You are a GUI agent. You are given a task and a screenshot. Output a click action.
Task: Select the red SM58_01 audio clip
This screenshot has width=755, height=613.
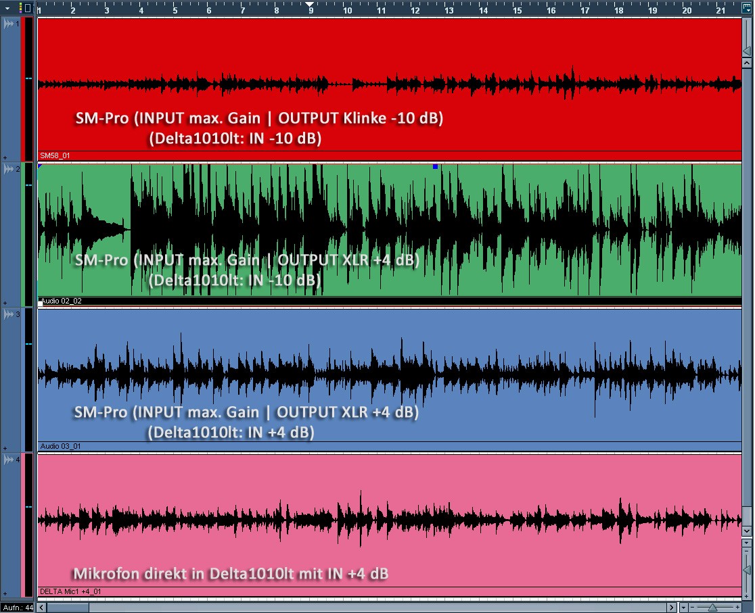[390, 89]
